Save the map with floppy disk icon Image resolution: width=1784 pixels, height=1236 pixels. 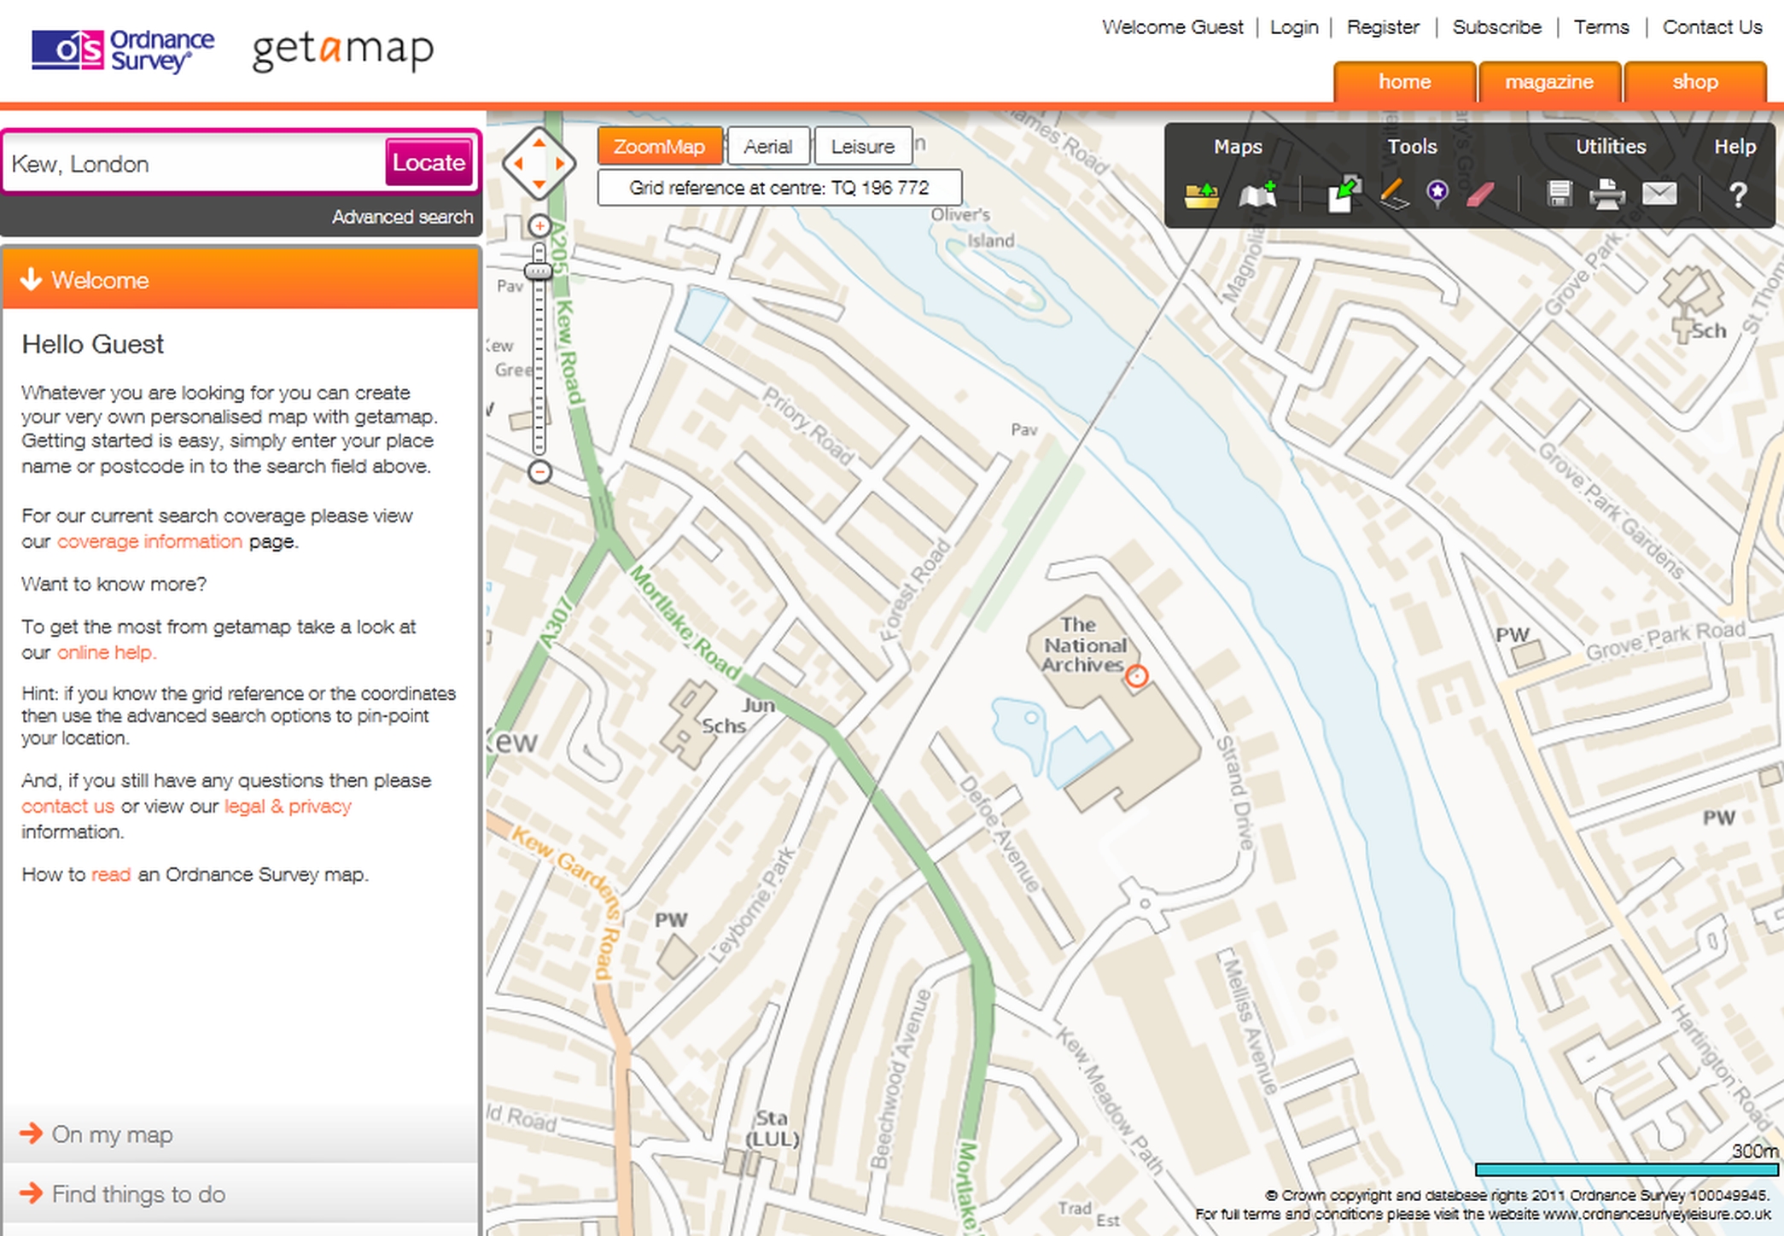click(x=1560, y=195)
